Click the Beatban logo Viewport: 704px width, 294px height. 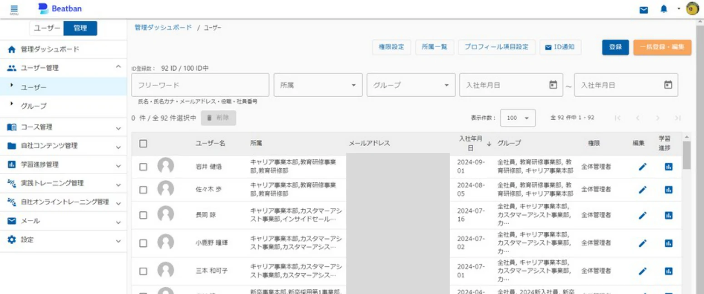(60, 9)
